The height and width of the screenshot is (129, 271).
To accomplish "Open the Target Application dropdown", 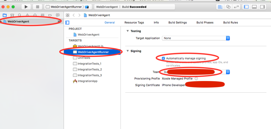I will point(196,38).
